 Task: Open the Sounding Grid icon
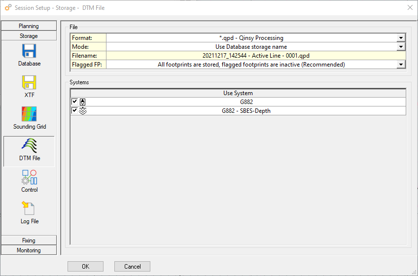(x=29, y=114)
